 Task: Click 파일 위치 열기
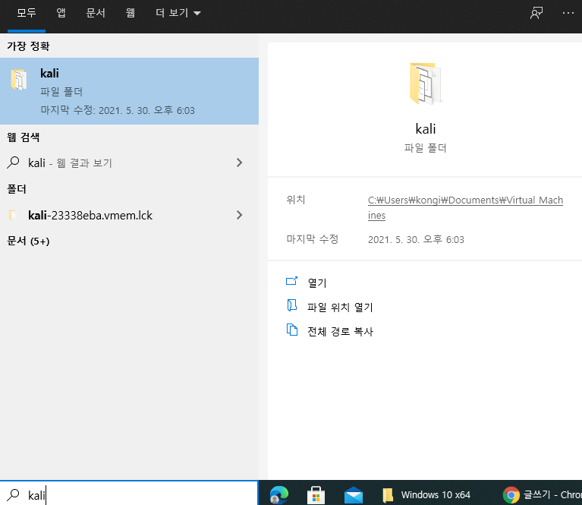click(340, 308)
